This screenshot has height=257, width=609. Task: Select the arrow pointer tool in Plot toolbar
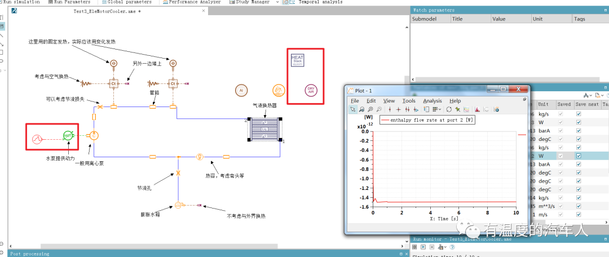352,109
